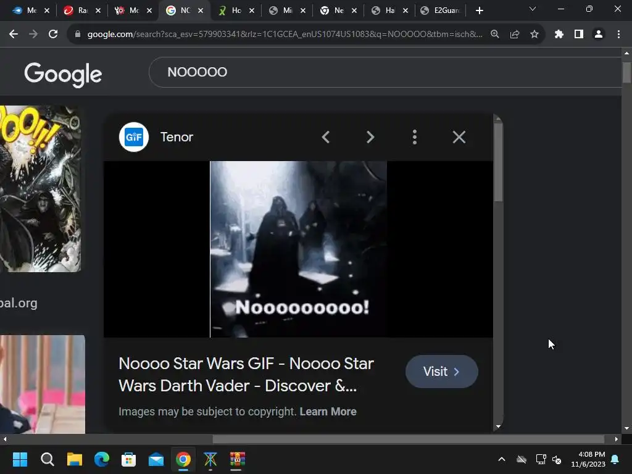632x474 pixels.
Task: Click the preview panel scrollbar thumb
Action: click(x=499, y=162)
